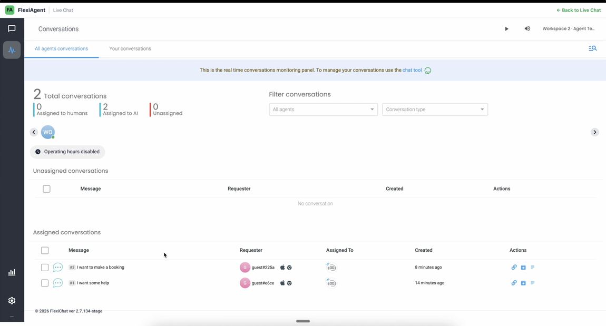This screenshot has width=606, height=326.
Task: Click the '#3' conversation number badge
Action: click(72, 268)
